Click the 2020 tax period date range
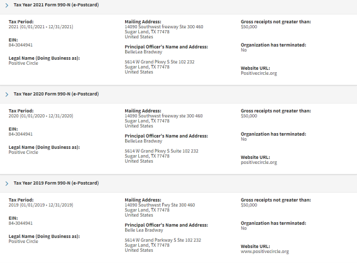The image size is (357, 263). click(41, 116)
